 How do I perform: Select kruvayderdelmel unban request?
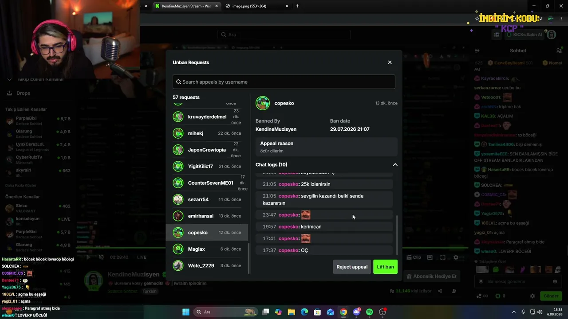click(x=207, y=117)
